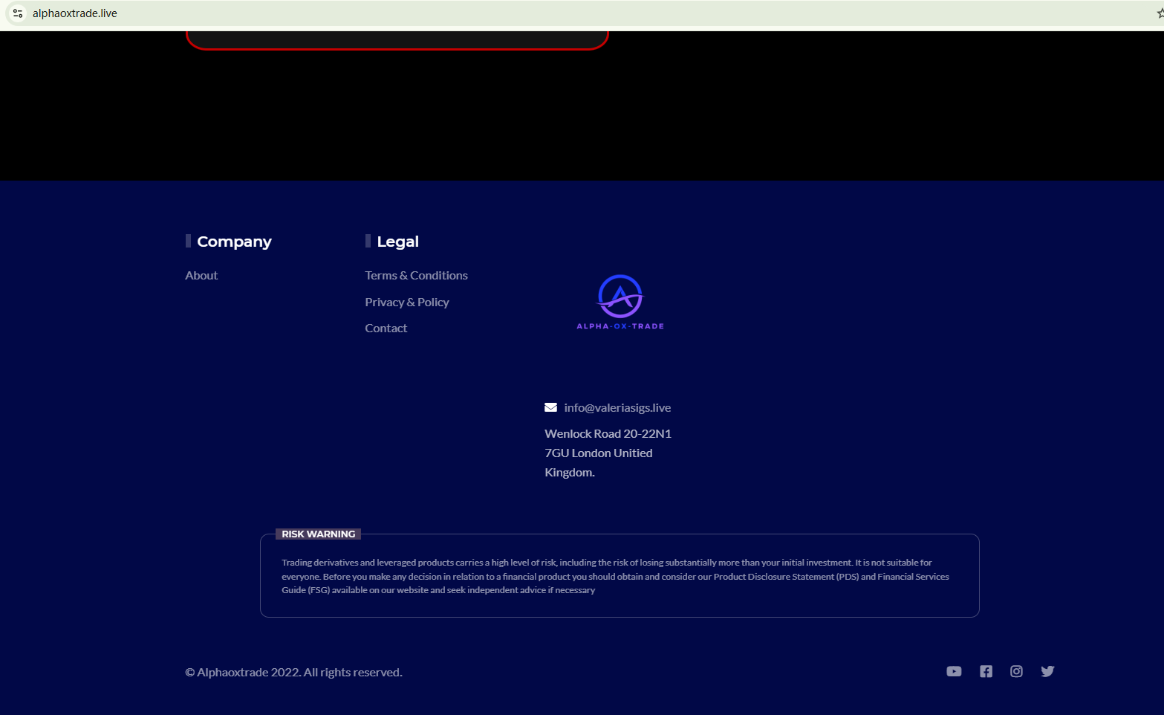
Task: Select the alphaoxtrade.live address bar URL
Action: click(75, 13)
